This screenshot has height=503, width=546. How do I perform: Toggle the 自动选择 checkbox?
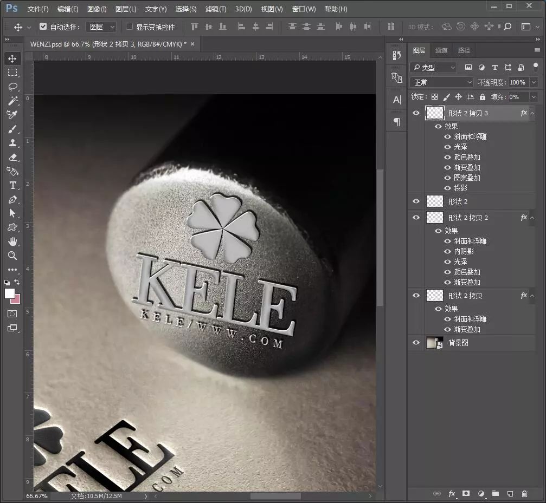(43, 27)
